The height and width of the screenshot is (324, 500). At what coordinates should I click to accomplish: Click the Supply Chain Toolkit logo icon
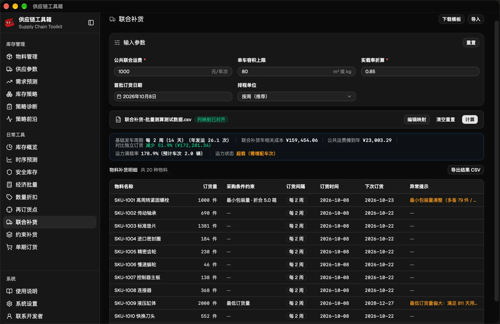tap(10, 23)
